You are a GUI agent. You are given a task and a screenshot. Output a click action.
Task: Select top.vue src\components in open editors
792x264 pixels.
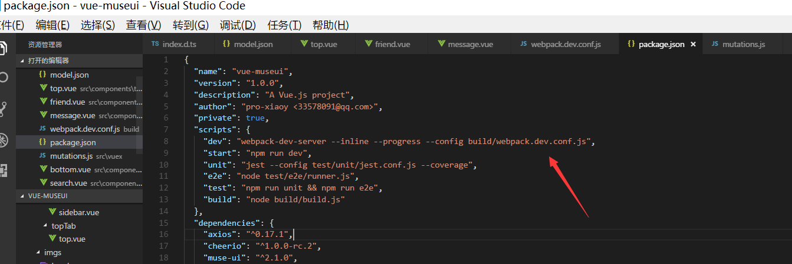coord(80,88)
